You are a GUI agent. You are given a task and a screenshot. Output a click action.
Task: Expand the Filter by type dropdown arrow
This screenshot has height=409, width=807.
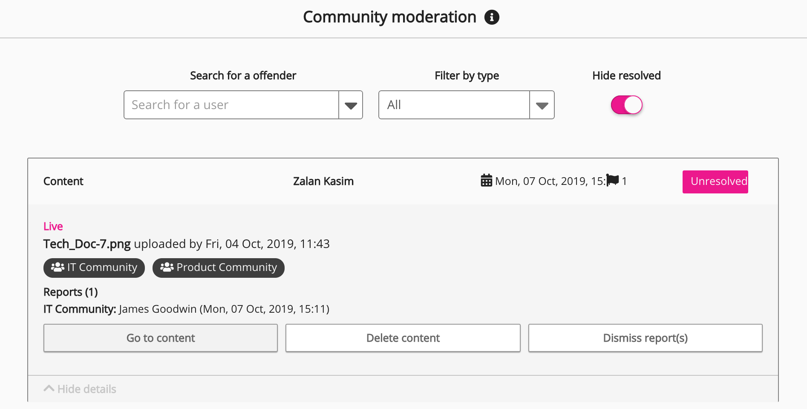click(542, 105)
